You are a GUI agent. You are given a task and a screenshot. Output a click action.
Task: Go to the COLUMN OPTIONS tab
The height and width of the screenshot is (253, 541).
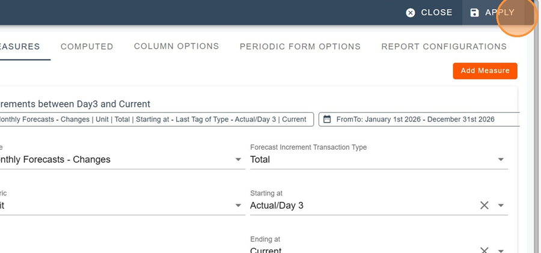(x=176, y=46)
